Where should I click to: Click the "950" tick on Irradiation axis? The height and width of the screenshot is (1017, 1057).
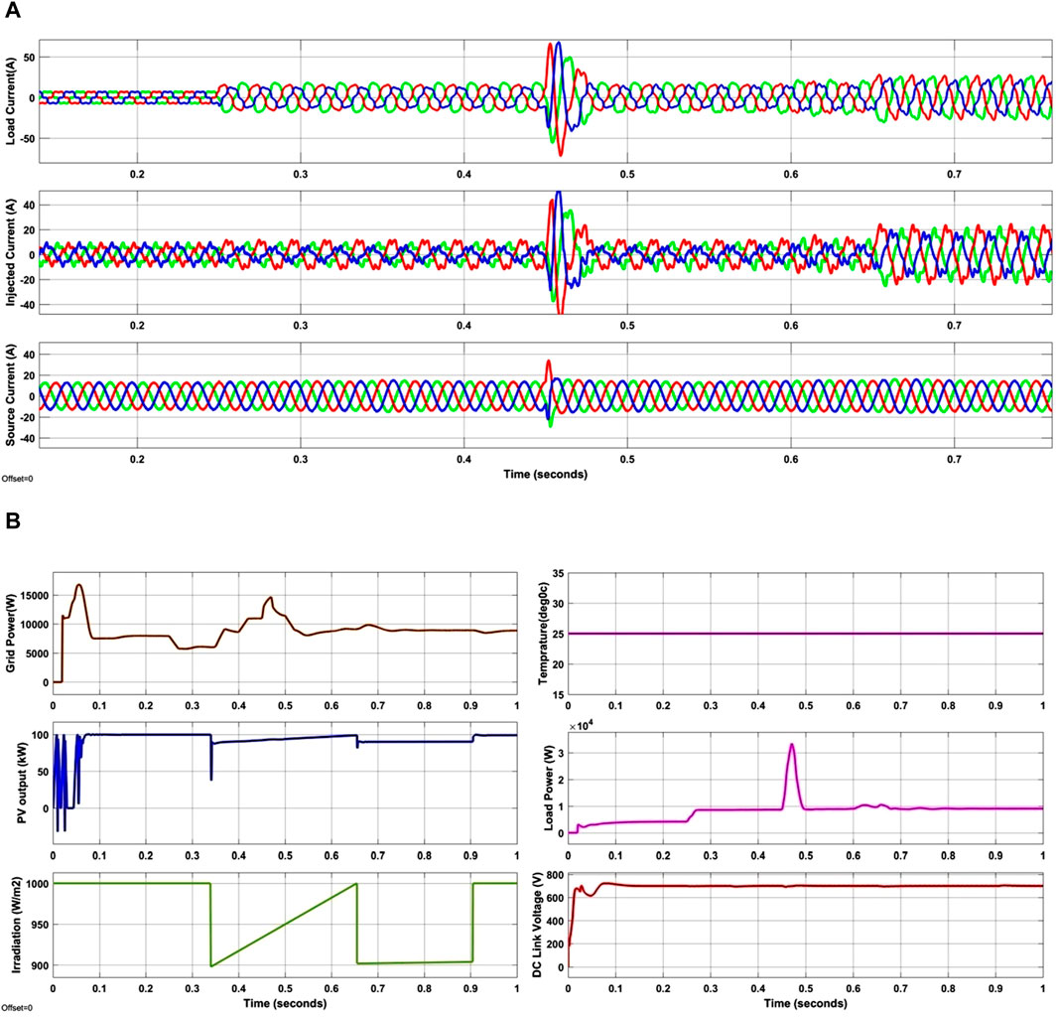[x=41, y=925]
